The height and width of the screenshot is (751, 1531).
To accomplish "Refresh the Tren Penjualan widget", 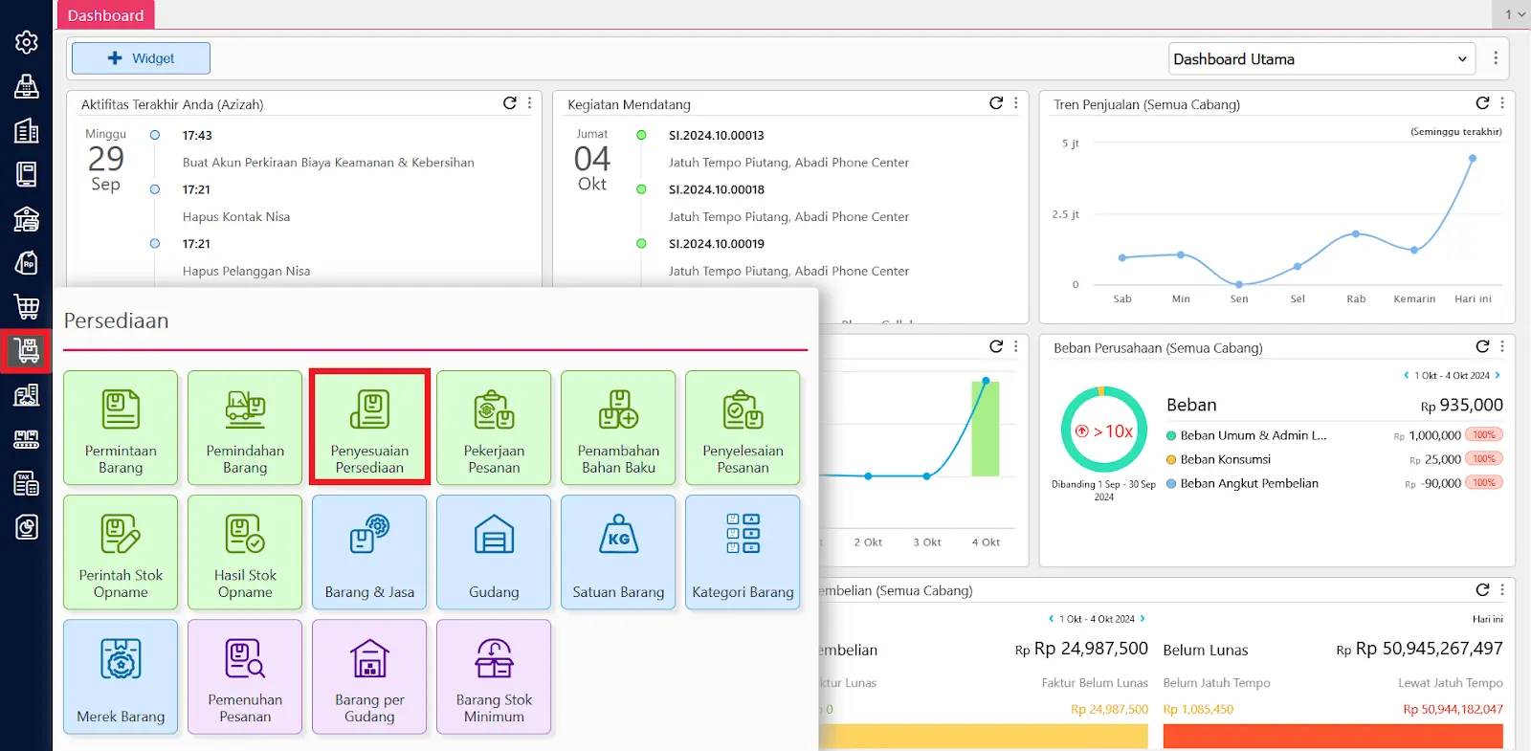I will [1482, 103].
